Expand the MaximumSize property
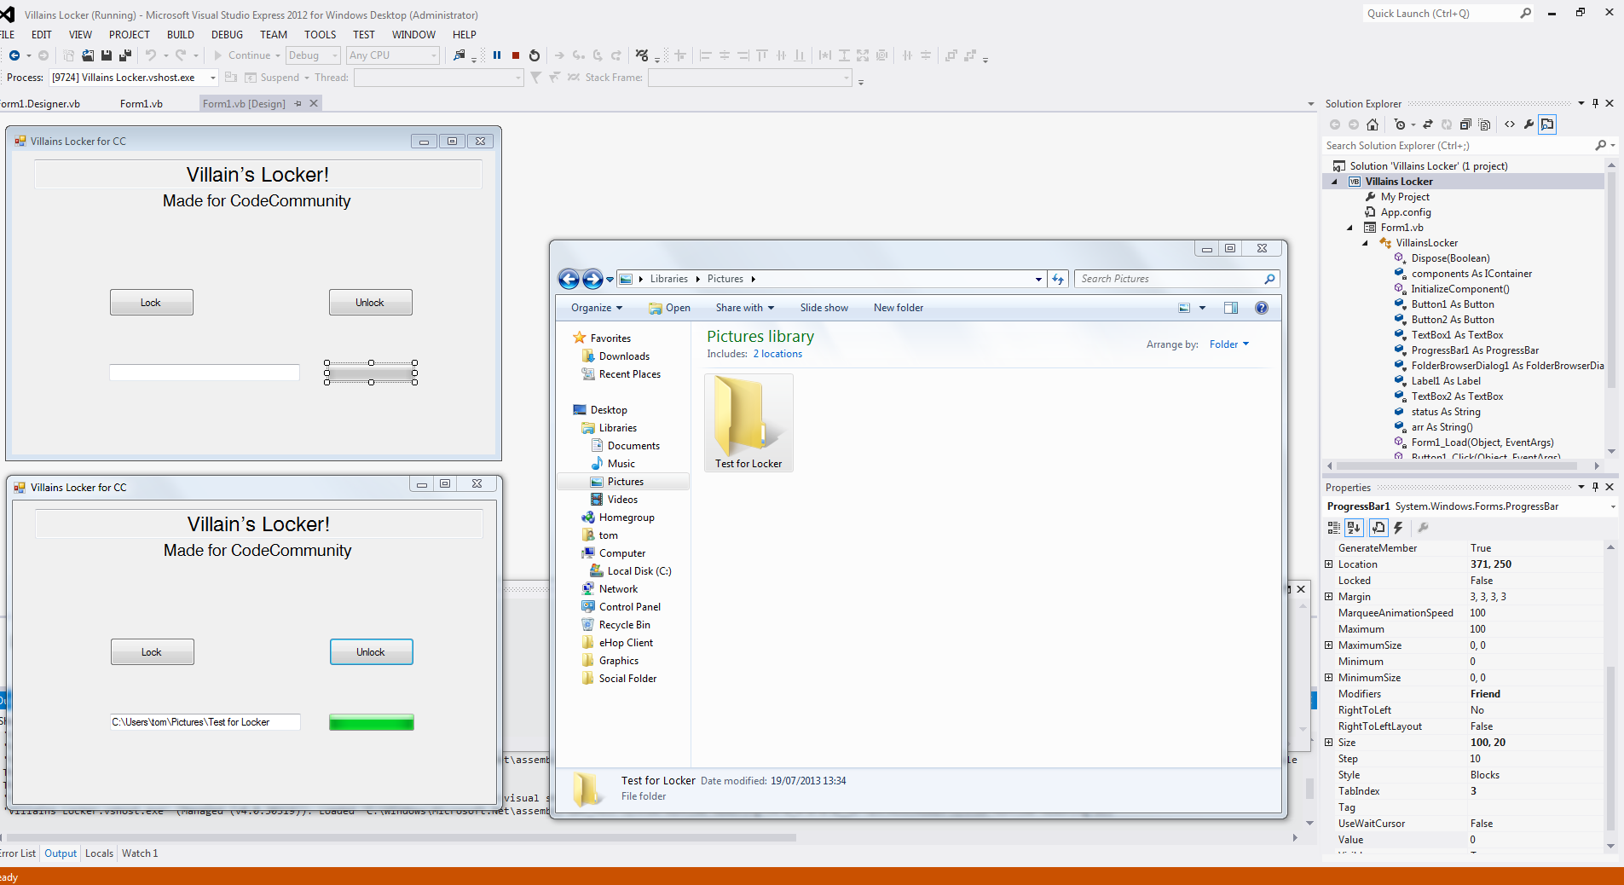 point(1329,645)
